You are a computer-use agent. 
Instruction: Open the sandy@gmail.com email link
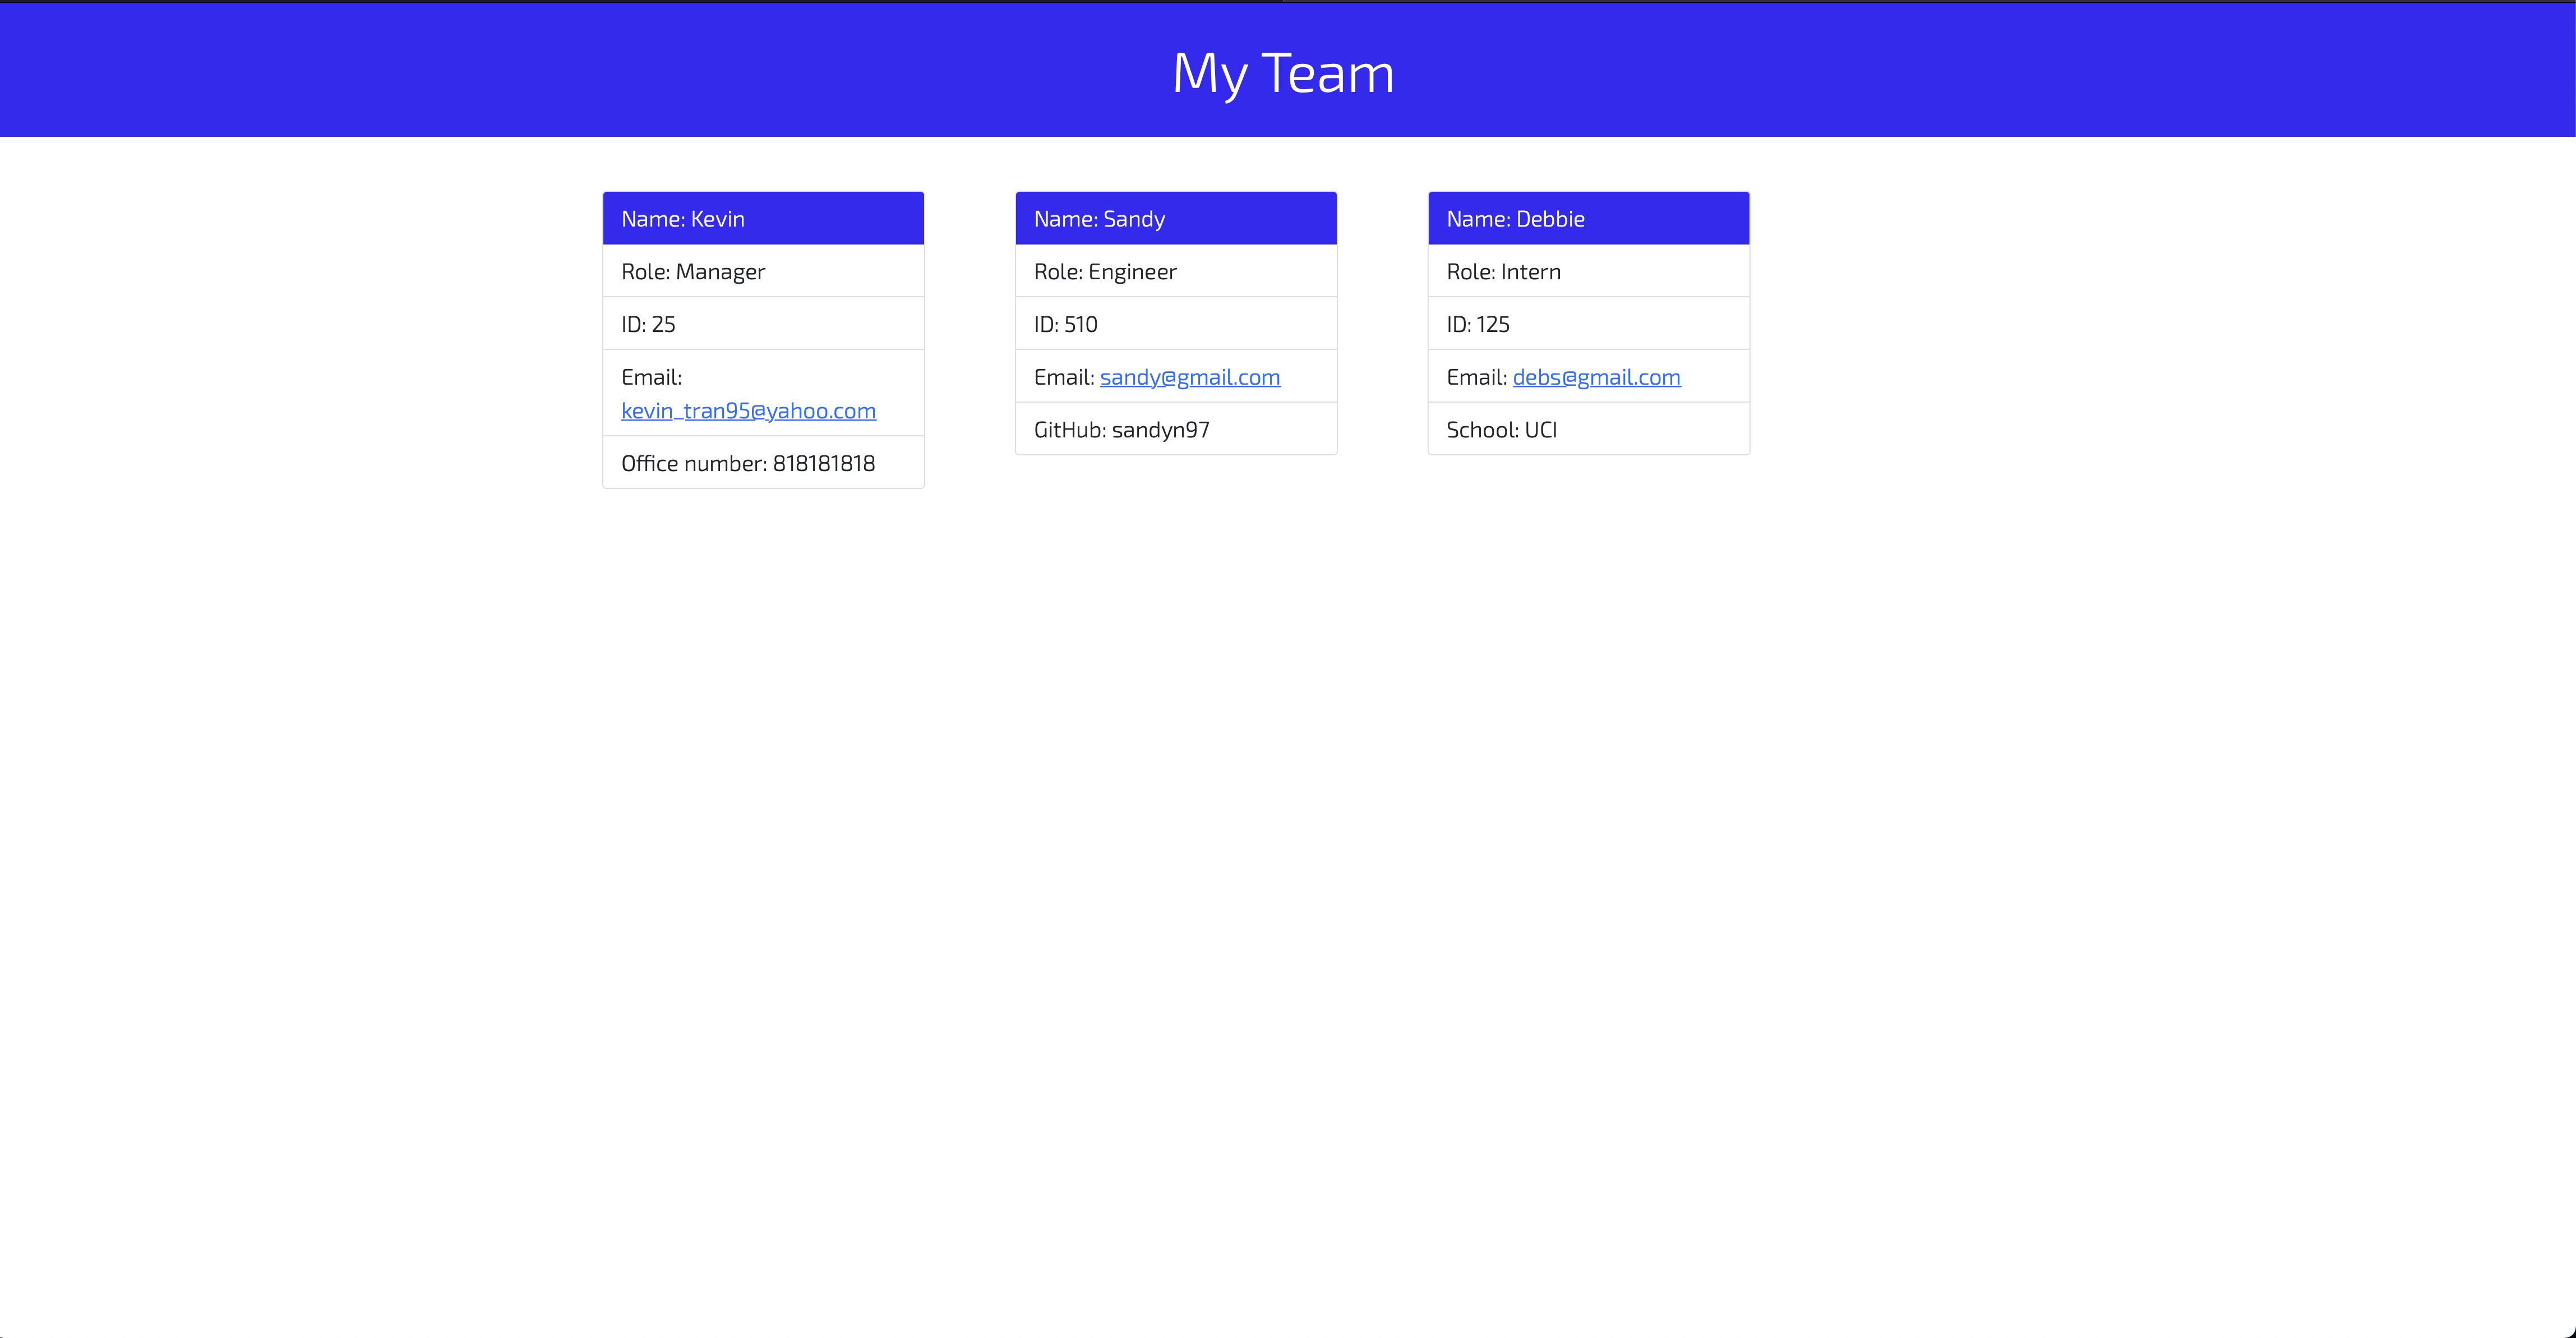(1189, 377)
